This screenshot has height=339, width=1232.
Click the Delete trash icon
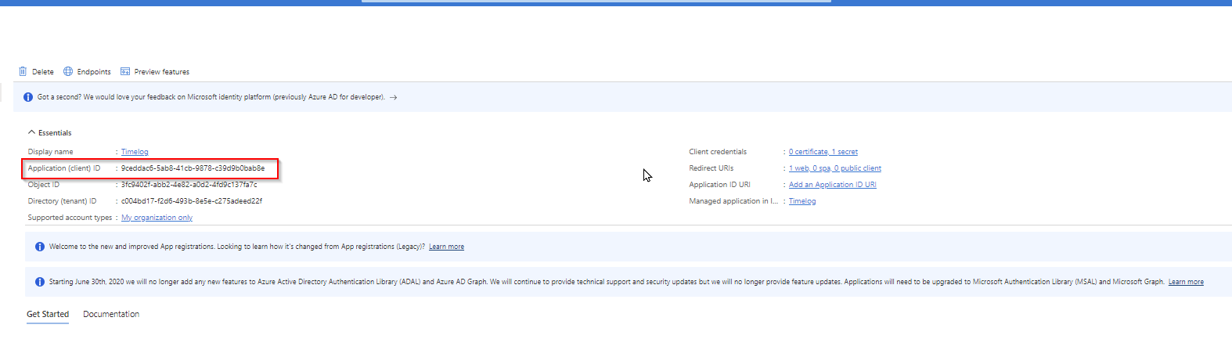23,71
